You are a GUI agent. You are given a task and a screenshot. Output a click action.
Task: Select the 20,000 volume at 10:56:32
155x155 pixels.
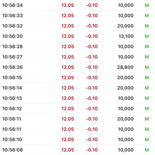coord(125,26)
